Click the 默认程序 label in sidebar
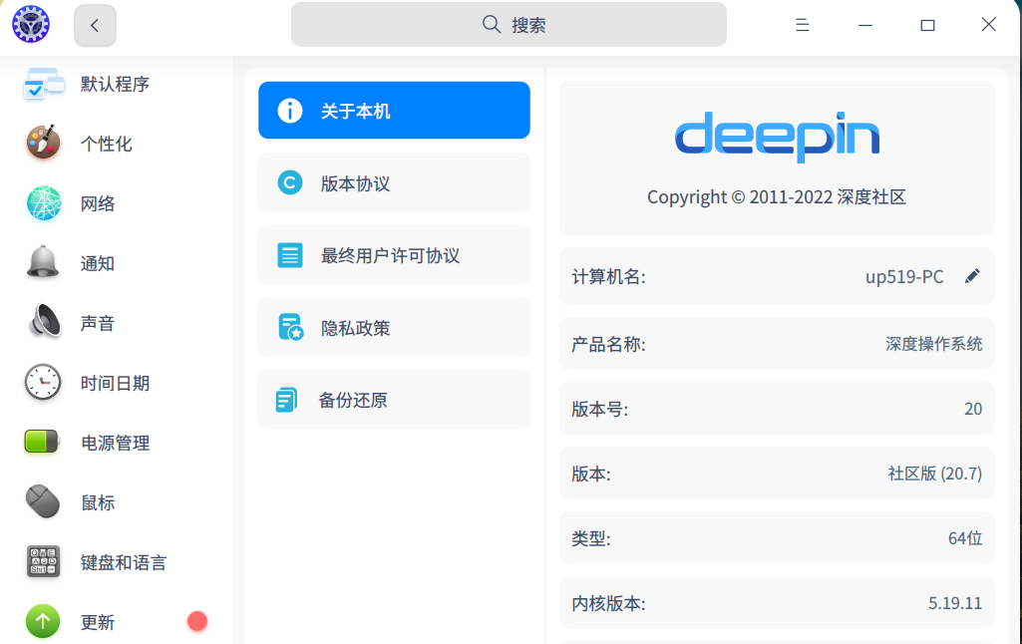1022x644 pixels. (116, 84)
